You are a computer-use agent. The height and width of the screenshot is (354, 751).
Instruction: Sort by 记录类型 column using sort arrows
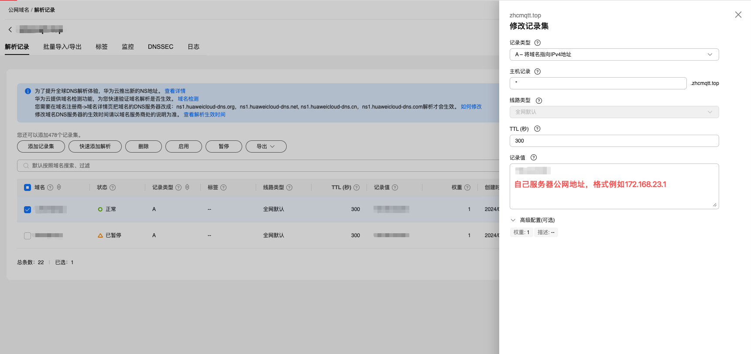point(187,187)
